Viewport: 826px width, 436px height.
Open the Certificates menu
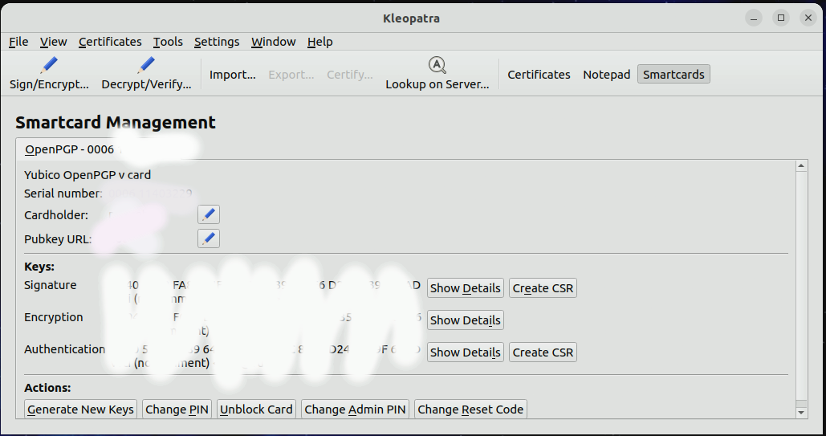pos(110,42)
